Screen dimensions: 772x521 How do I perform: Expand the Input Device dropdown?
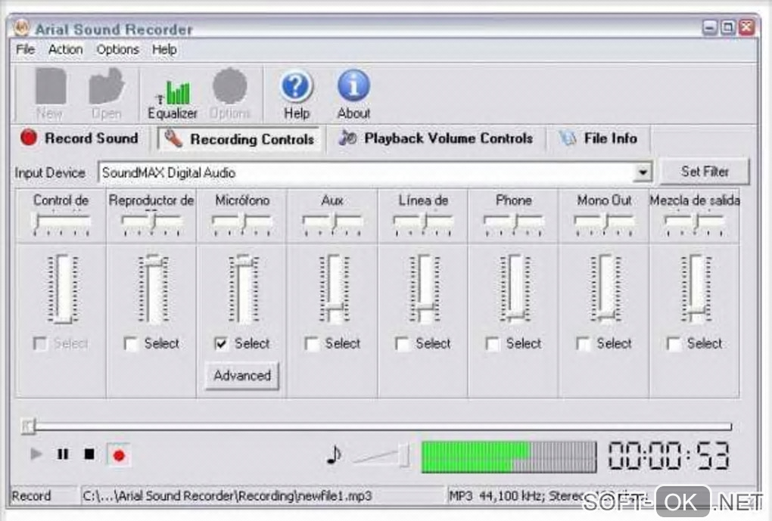pos(643,172)
